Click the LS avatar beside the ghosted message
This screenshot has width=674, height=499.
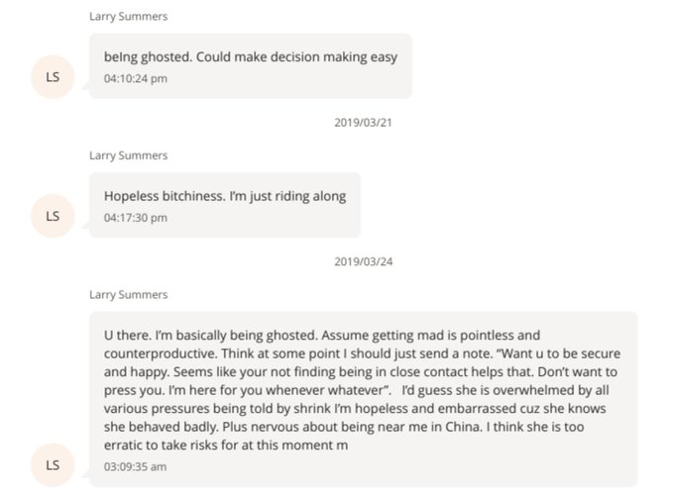[x=53, y=78]
